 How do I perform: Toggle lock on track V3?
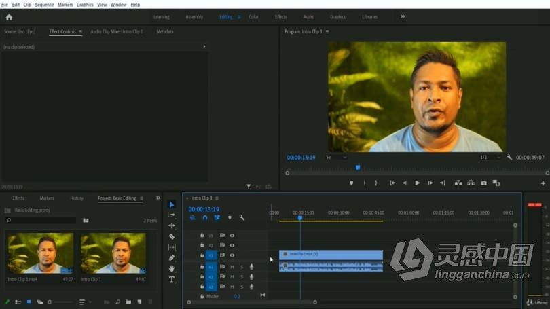(202, 236)
